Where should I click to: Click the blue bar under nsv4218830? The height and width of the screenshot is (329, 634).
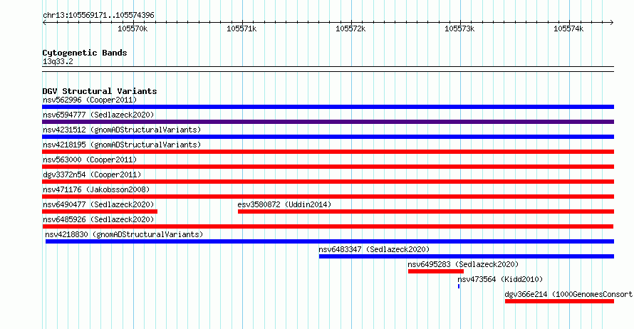coord(330,241)
